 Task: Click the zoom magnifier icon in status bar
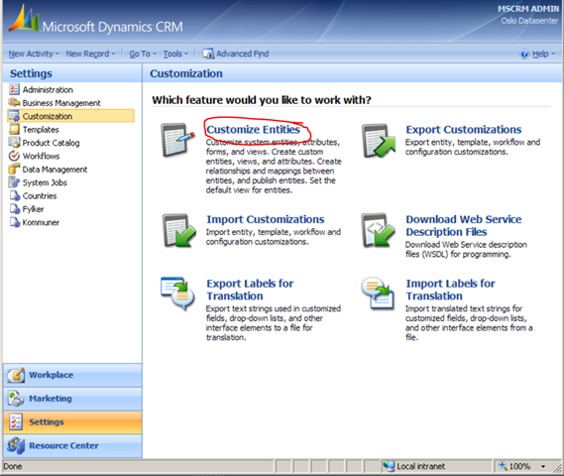(x=503, y=466)
